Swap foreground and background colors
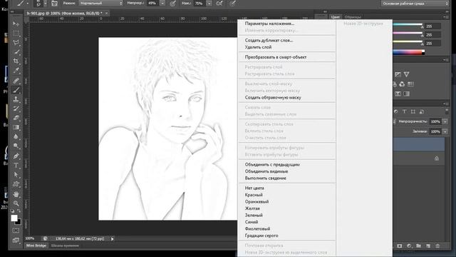456x257 pixels. click(x=19, y=211)
